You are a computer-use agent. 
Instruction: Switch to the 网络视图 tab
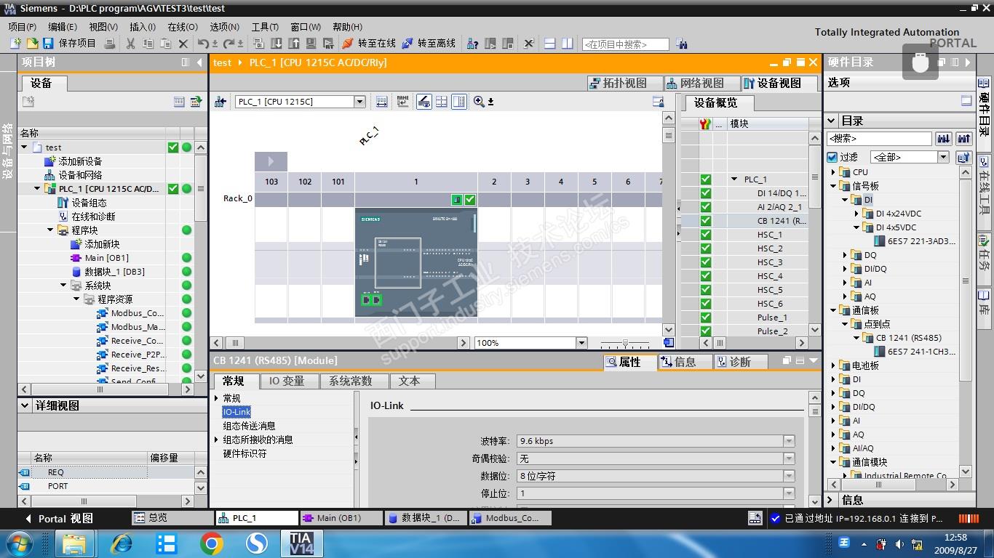point(702,83)
